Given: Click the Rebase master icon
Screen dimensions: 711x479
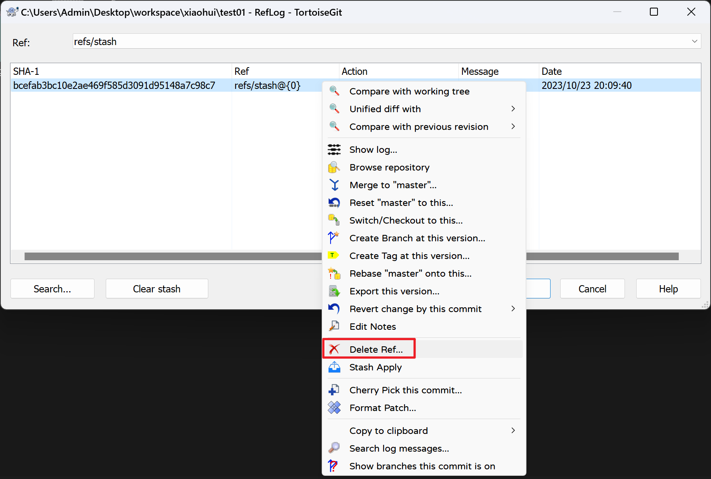Looking at the screenshot, I should (334, 273).
